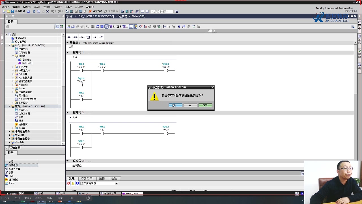362x204 pixels.
Task: Open the 选项(N) menu
Action: pos(58,7)
